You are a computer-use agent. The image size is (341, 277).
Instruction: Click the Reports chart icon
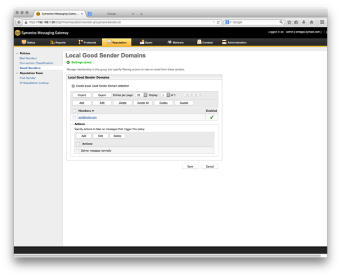tap(53, 42)
